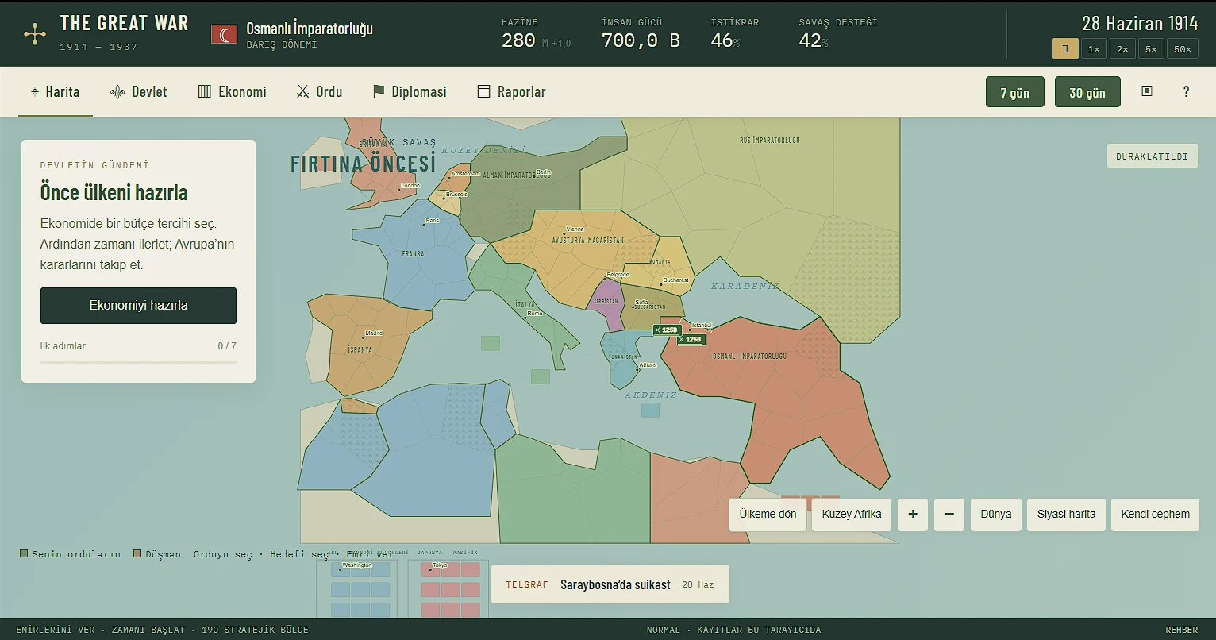This screenshot has width=1216, height=640.
Task: Click the Fransa region on the map
Action: (x=413, y=254)
